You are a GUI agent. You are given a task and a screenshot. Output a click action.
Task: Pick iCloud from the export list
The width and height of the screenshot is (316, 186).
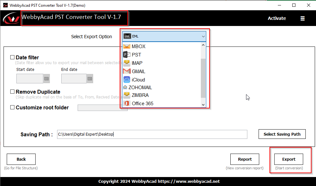pyautogui.click(x=162, y=80)
